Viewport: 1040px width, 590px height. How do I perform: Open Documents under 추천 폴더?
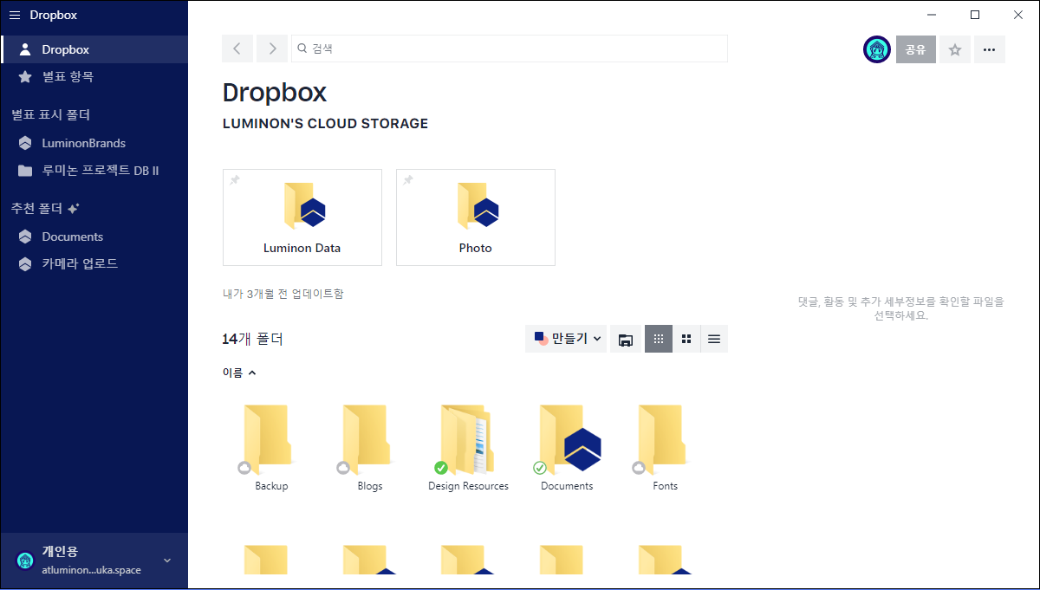tap(94, 237)
